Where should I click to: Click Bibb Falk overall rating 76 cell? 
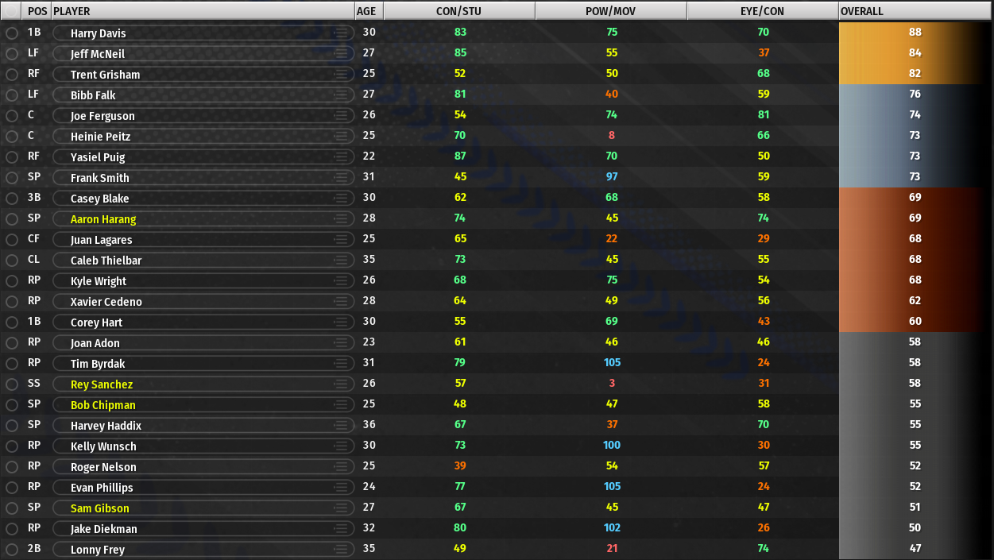point(915,95)
